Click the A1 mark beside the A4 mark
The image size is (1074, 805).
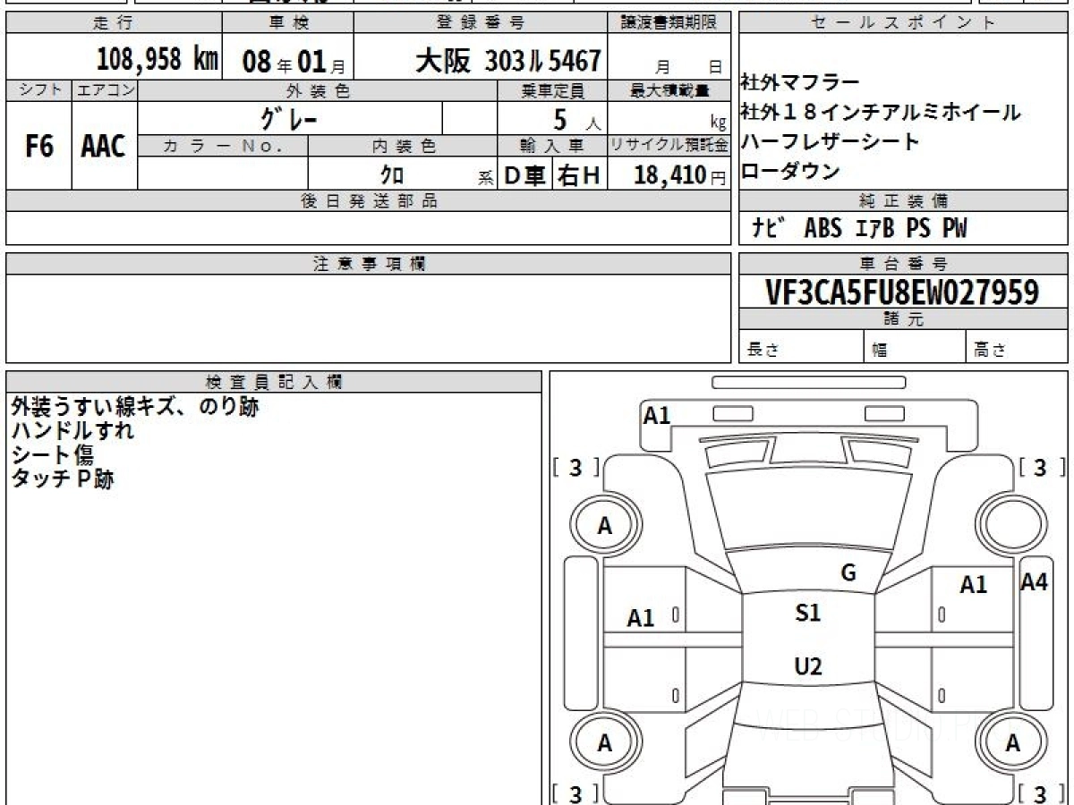974,586
